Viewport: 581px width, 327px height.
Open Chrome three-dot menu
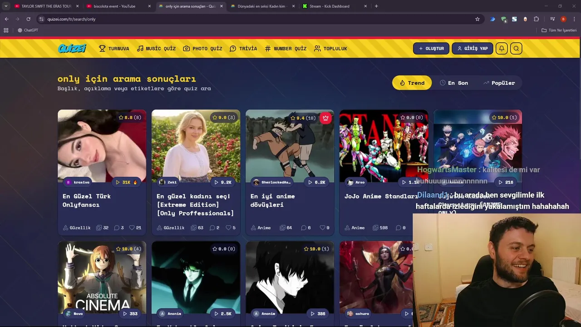click(x=574, y=19)
